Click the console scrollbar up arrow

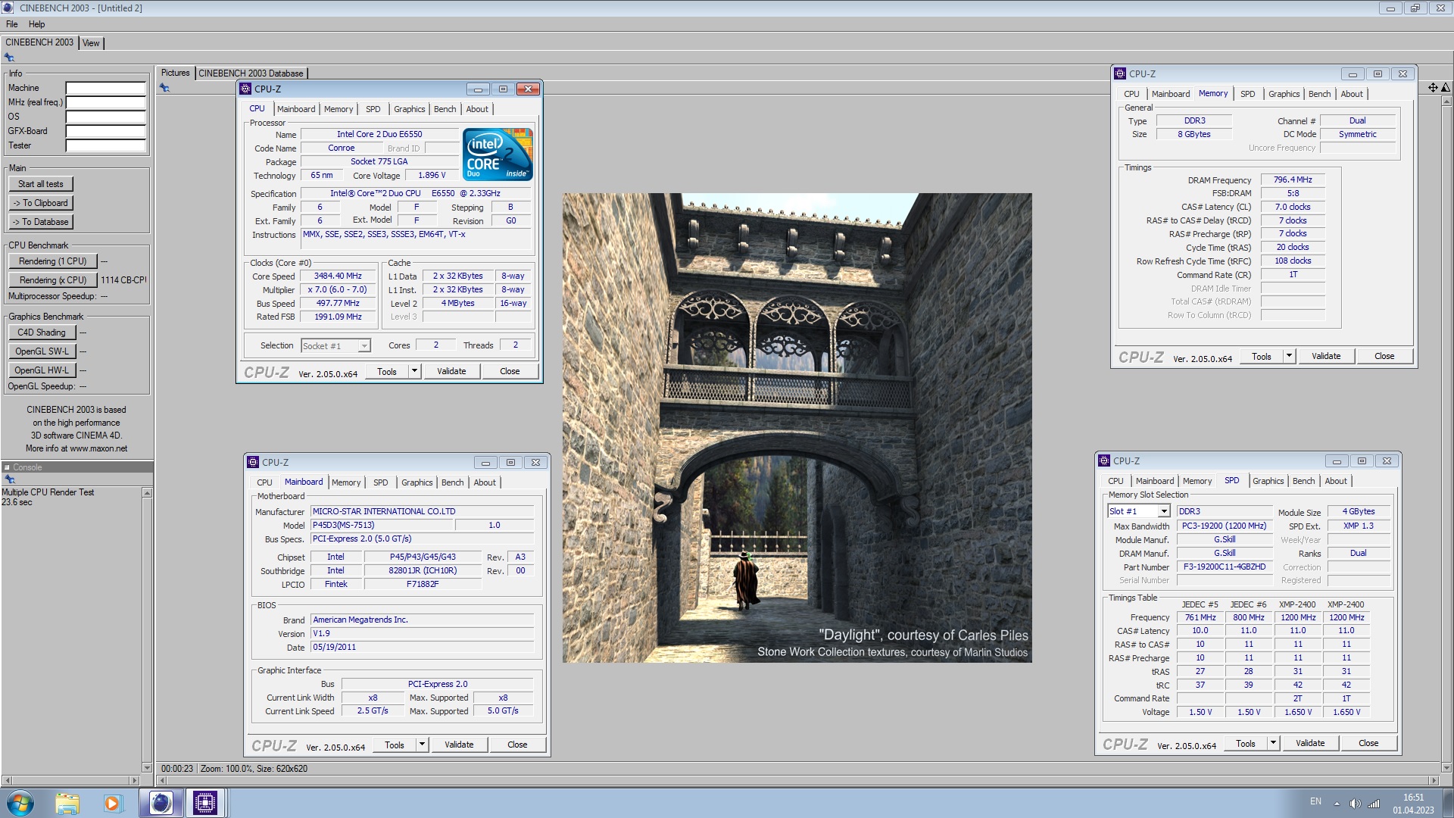[x=147, y=493]
